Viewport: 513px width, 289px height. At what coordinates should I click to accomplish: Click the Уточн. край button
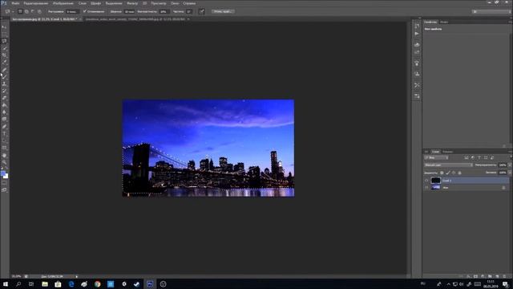pyautogui.click(x=223, y=11)
